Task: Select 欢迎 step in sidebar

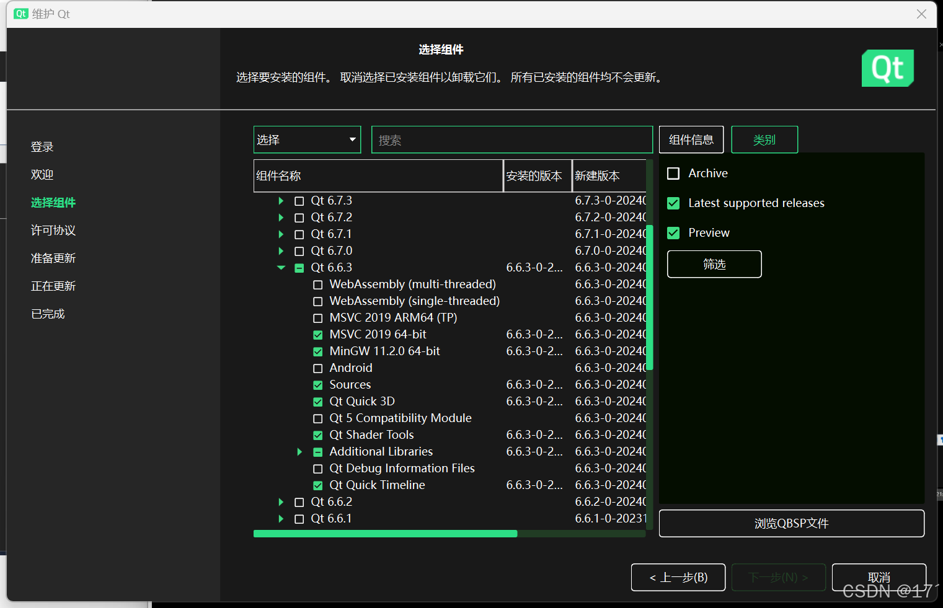Action: [x=42, y=175]
